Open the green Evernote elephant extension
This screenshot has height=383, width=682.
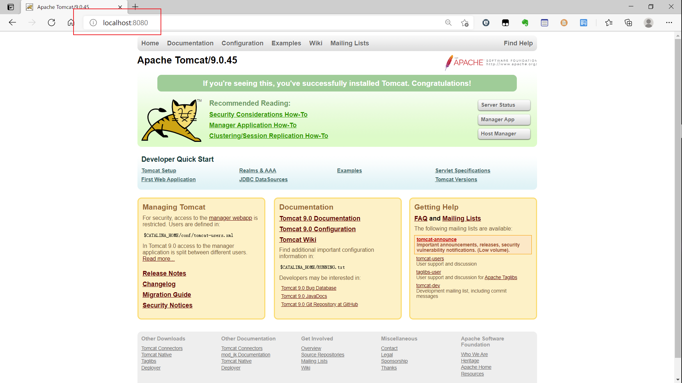pos(525,23)
